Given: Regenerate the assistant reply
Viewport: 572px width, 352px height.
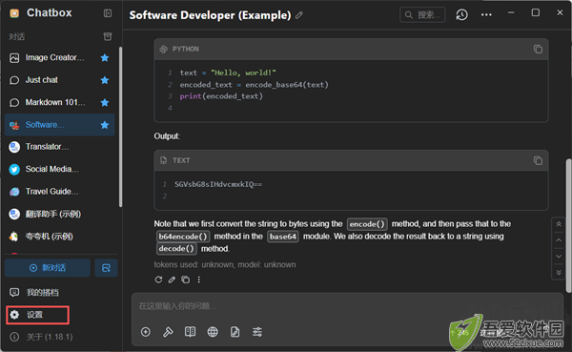Looking at the screenshot, I should point(158,280).
